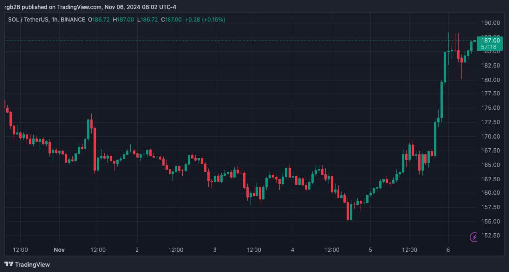Click the 190.00 price axis label
Viewport: 509px width, 272px height.
490,23
